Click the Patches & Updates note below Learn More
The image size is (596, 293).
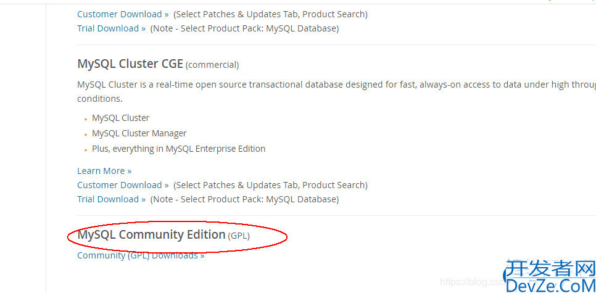[270, 185]
